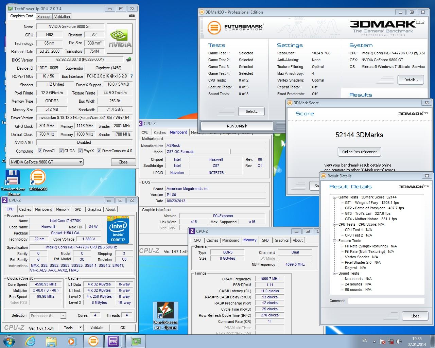Viewport: 435px width, 348px height.
Task: Open Graphics tab in the Memory window
Action: pyautogui.click(x=282, y=240)
